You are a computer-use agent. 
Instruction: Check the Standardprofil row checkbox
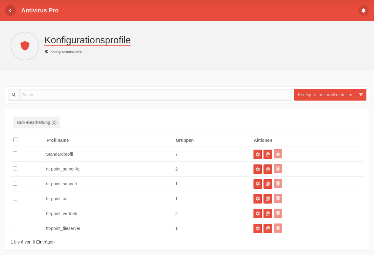15,154
